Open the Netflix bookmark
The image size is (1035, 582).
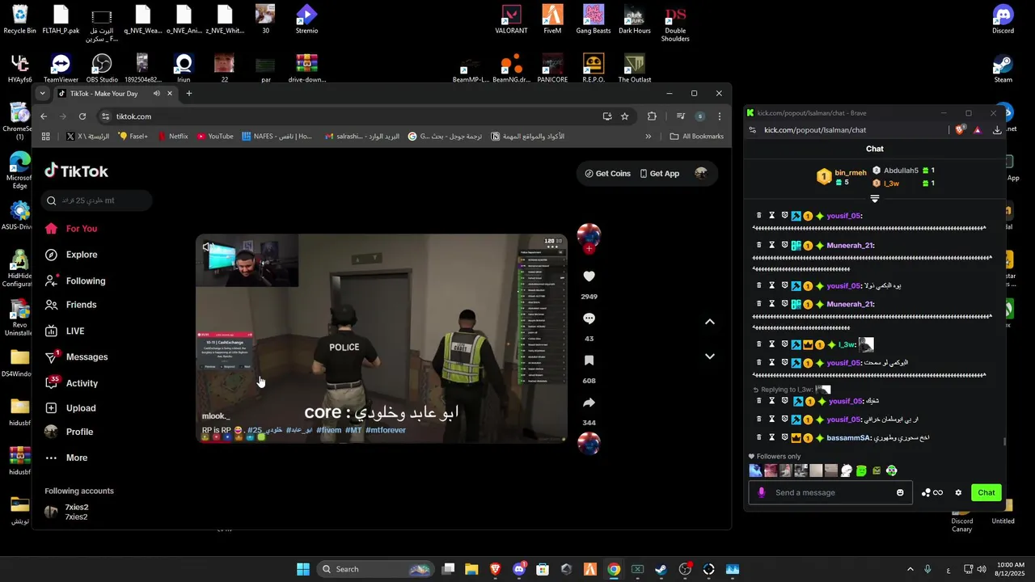172,137
